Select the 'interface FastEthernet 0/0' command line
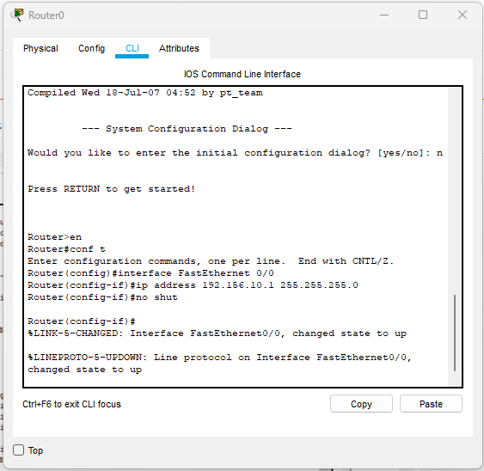The width and height of the screenshot is (484, 471). coord(150,273)
